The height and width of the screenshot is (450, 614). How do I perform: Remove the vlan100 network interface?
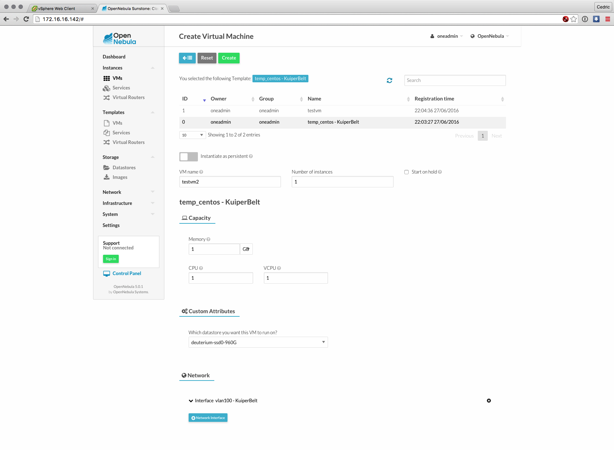point(488,400)
